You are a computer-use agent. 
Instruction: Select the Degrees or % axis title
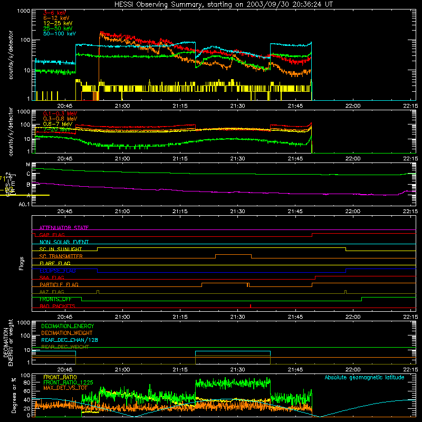(14, 395)
